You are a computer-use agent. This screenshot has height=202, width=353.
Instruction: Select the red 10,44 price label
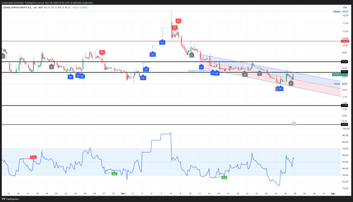(345, 41)
